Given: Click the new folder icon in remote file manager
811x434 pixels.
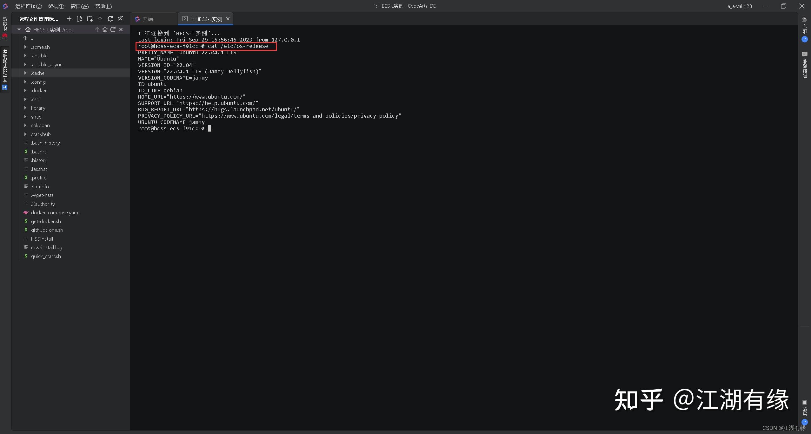Looking at the screenshot, I should (90, 19).
